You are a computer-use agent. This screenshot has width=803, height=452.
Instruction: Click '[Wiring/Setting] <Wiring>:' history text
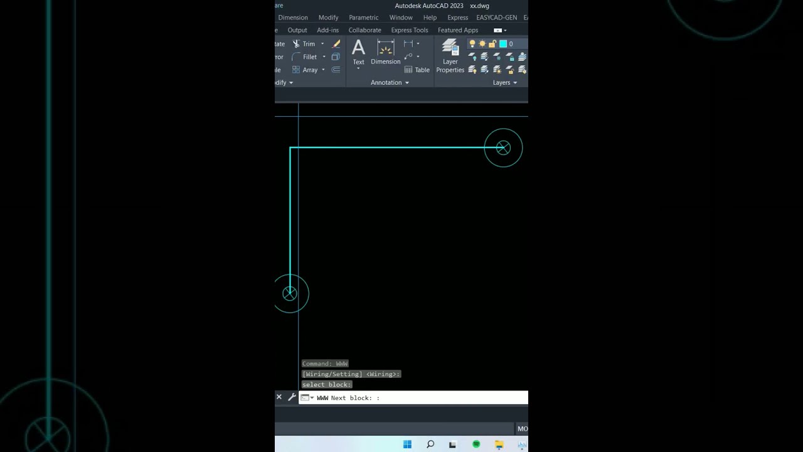(351, 374)
